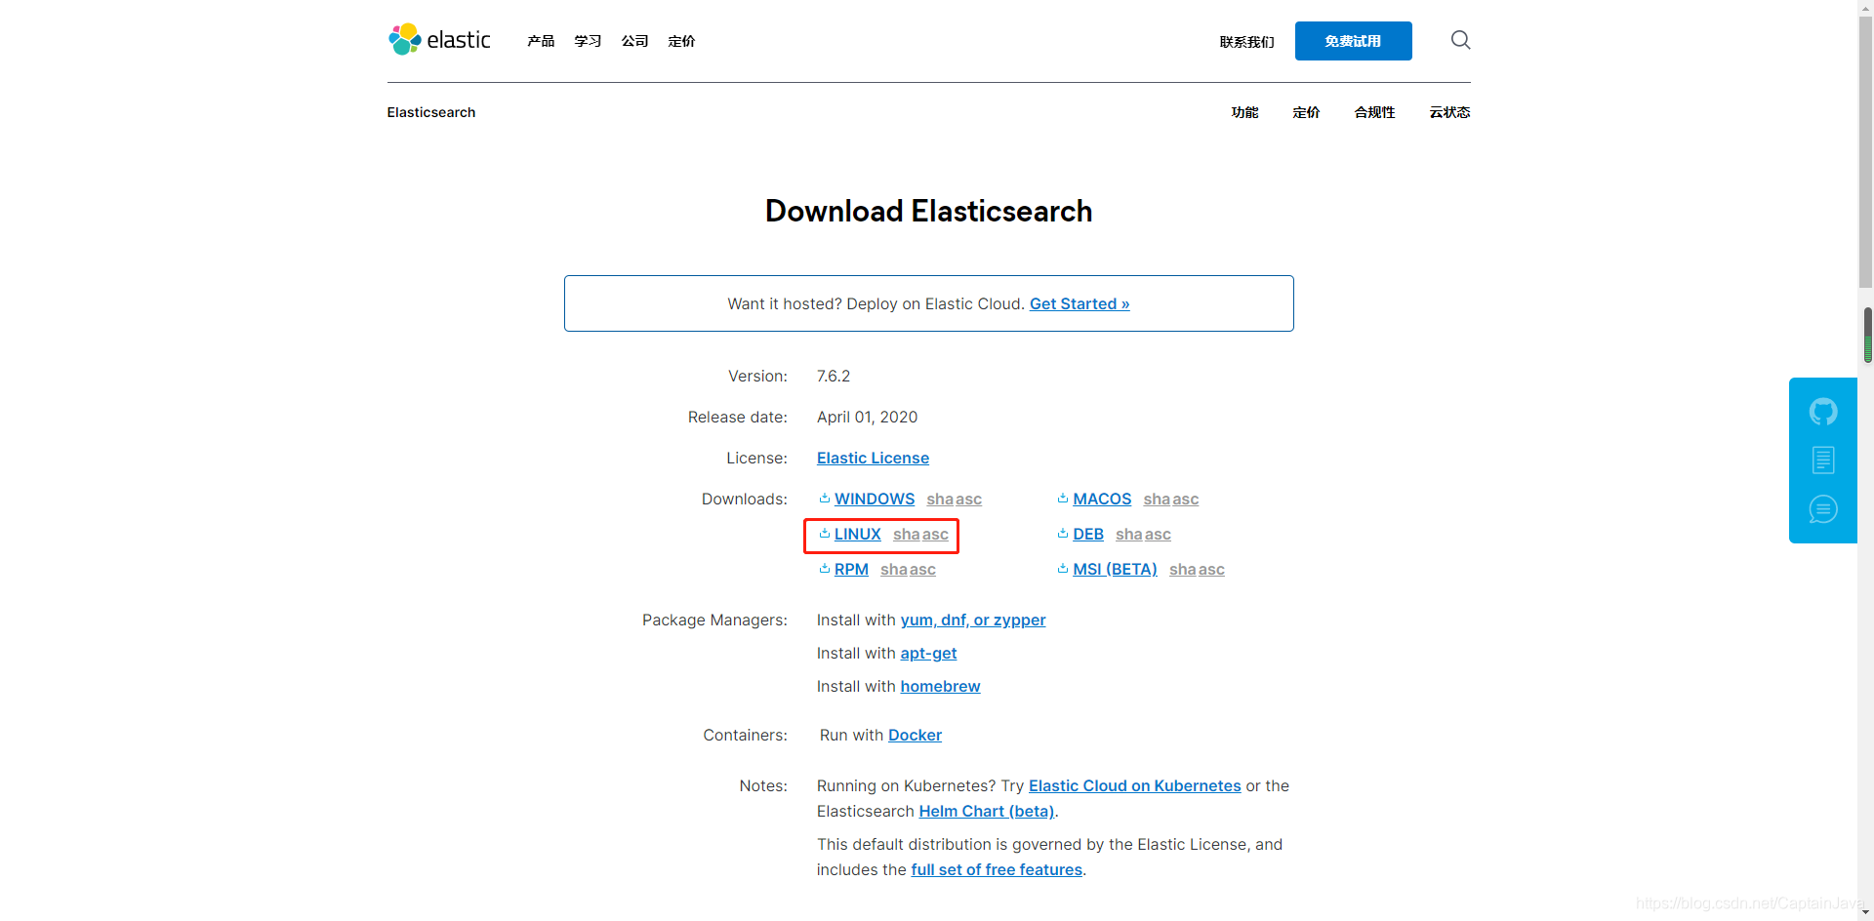The width and height of the screenshot is (1874, 921).
Task: Open the Helm Chart (beta) link
Action: point(987,811)
